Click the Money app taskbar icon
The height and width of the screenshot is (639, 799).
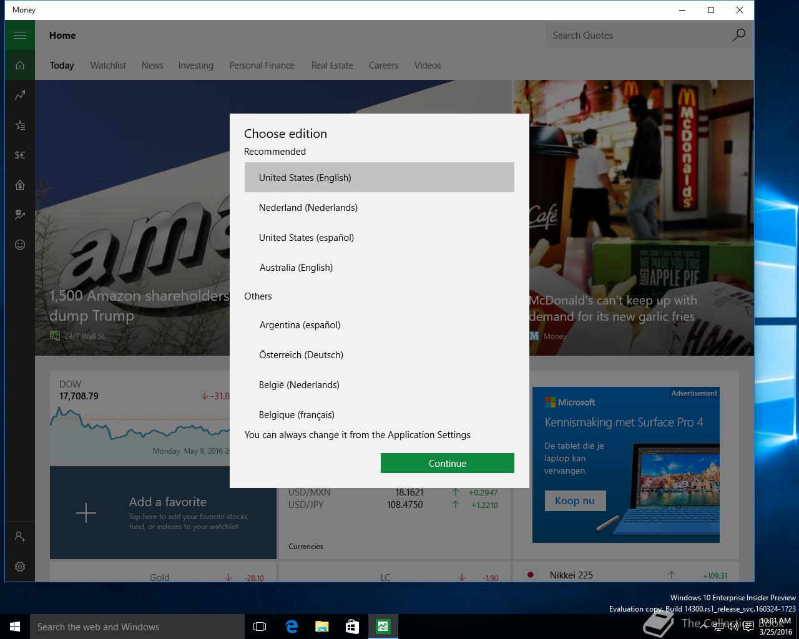(383, 627)
